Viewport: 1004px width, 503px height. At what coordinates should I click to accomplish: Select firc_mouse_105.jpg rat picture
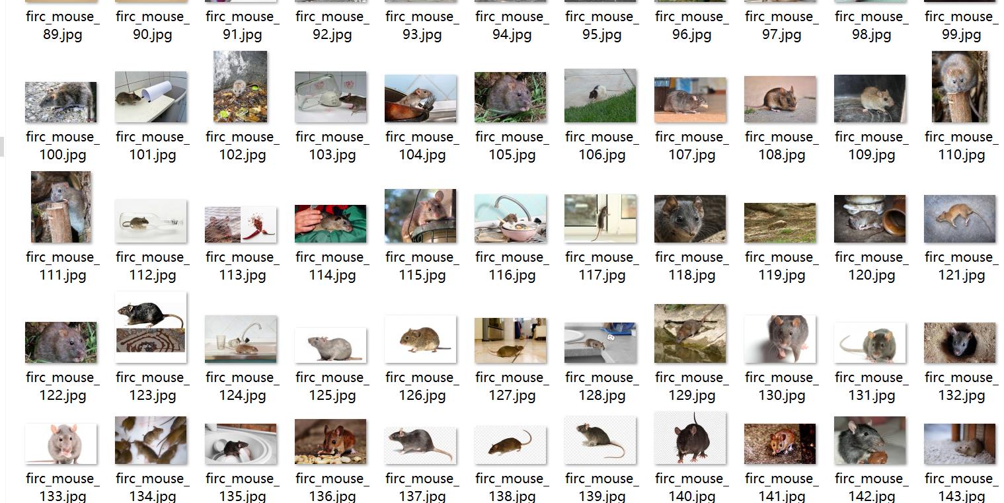click(x=510, y=97)
